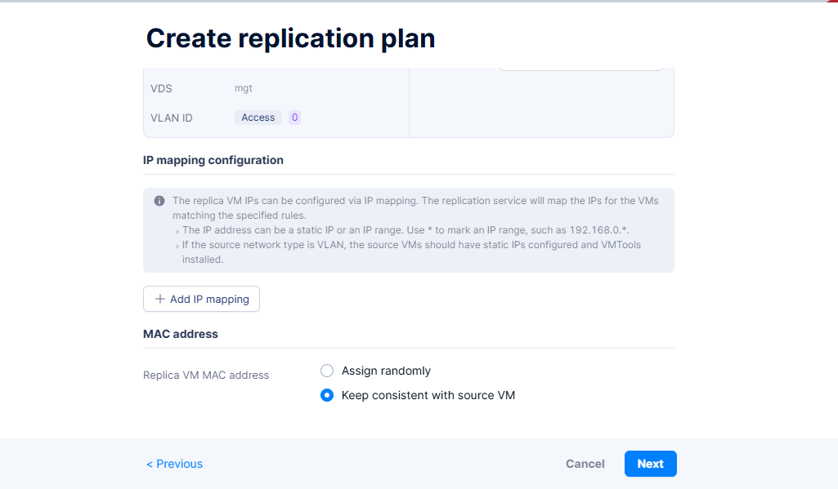Click the plus icon to add IP mapping

(160, 300)
